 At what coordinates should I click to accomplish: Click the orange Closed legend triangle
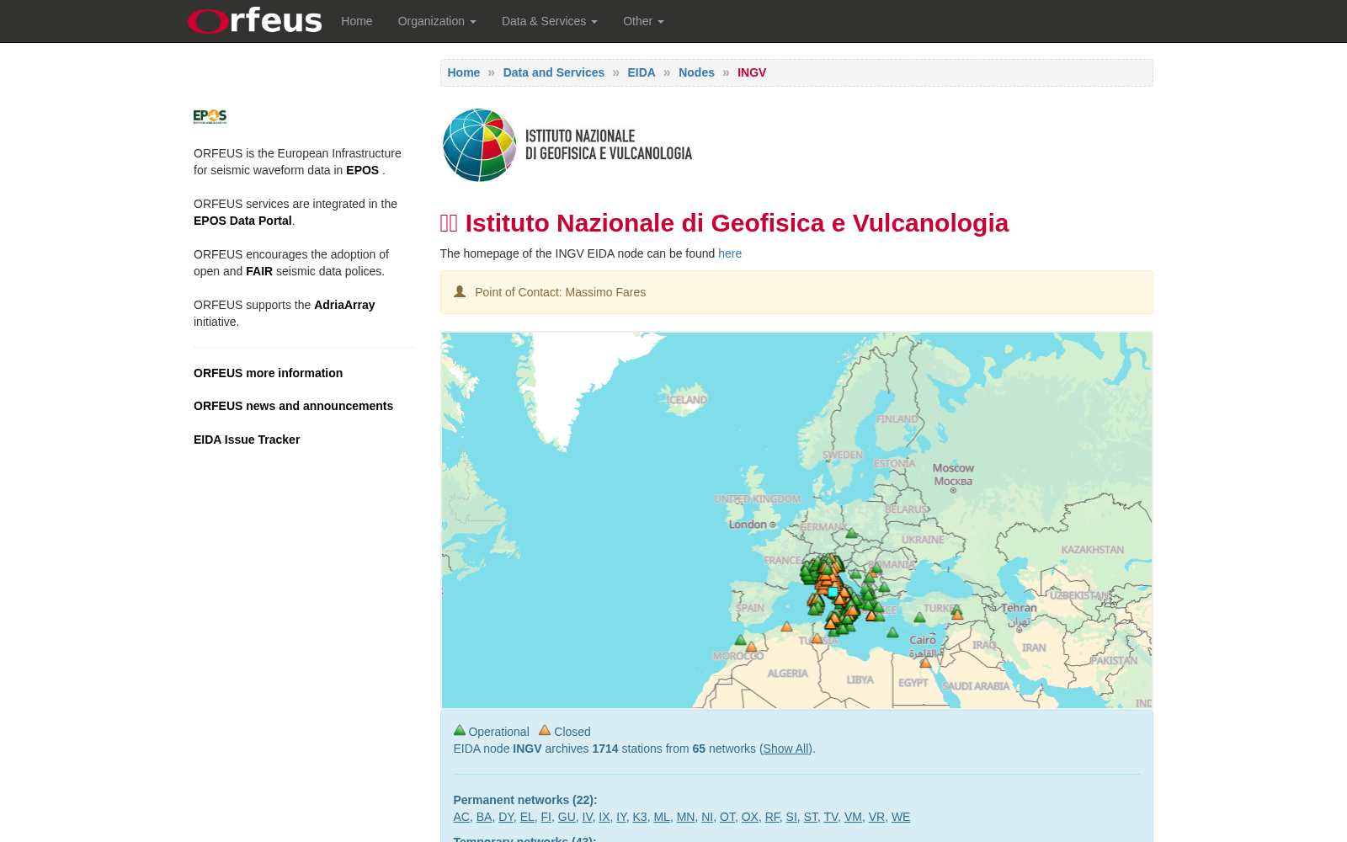point(545,730)
